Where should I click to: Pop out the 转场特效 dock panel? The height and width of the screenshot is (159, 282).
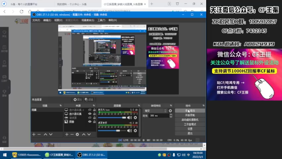[x=171, y=105]
